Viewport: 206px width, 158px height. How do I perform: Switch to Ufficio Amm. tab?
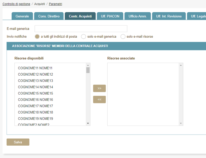[137, 16]
